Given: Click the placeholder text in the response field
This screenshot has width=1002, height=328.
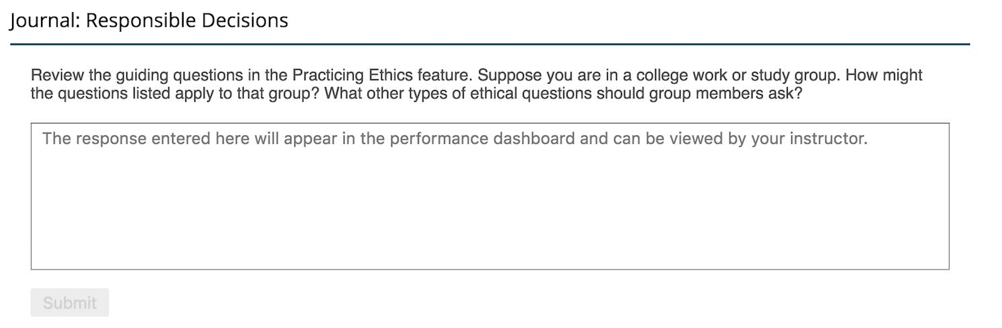Looking at the screenshot, I should tap(455, 139).
